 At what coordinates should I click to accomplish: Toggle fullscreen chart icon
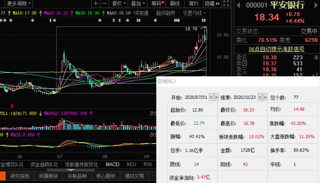click(x=226, y=3)
